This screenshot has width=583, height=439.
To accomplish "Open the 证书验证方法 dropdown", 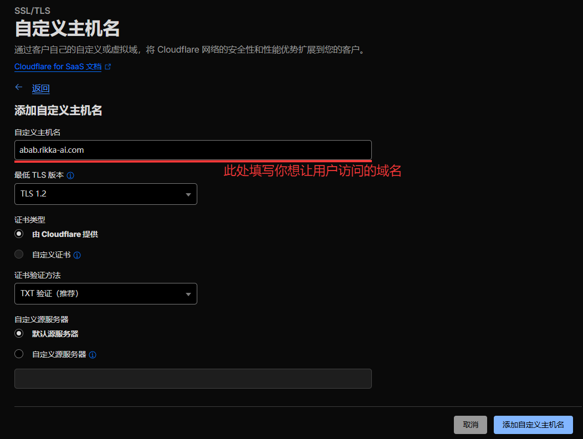I will [105, 293].
